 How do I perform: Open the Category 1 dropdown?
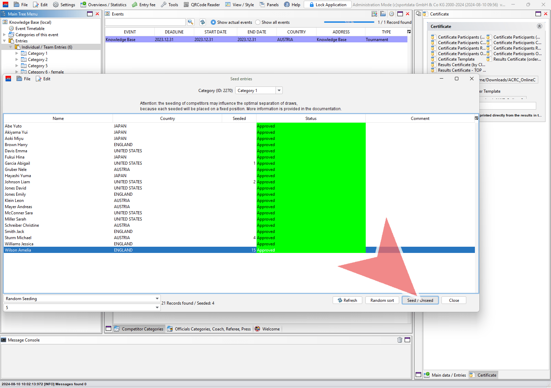point(279,91)
